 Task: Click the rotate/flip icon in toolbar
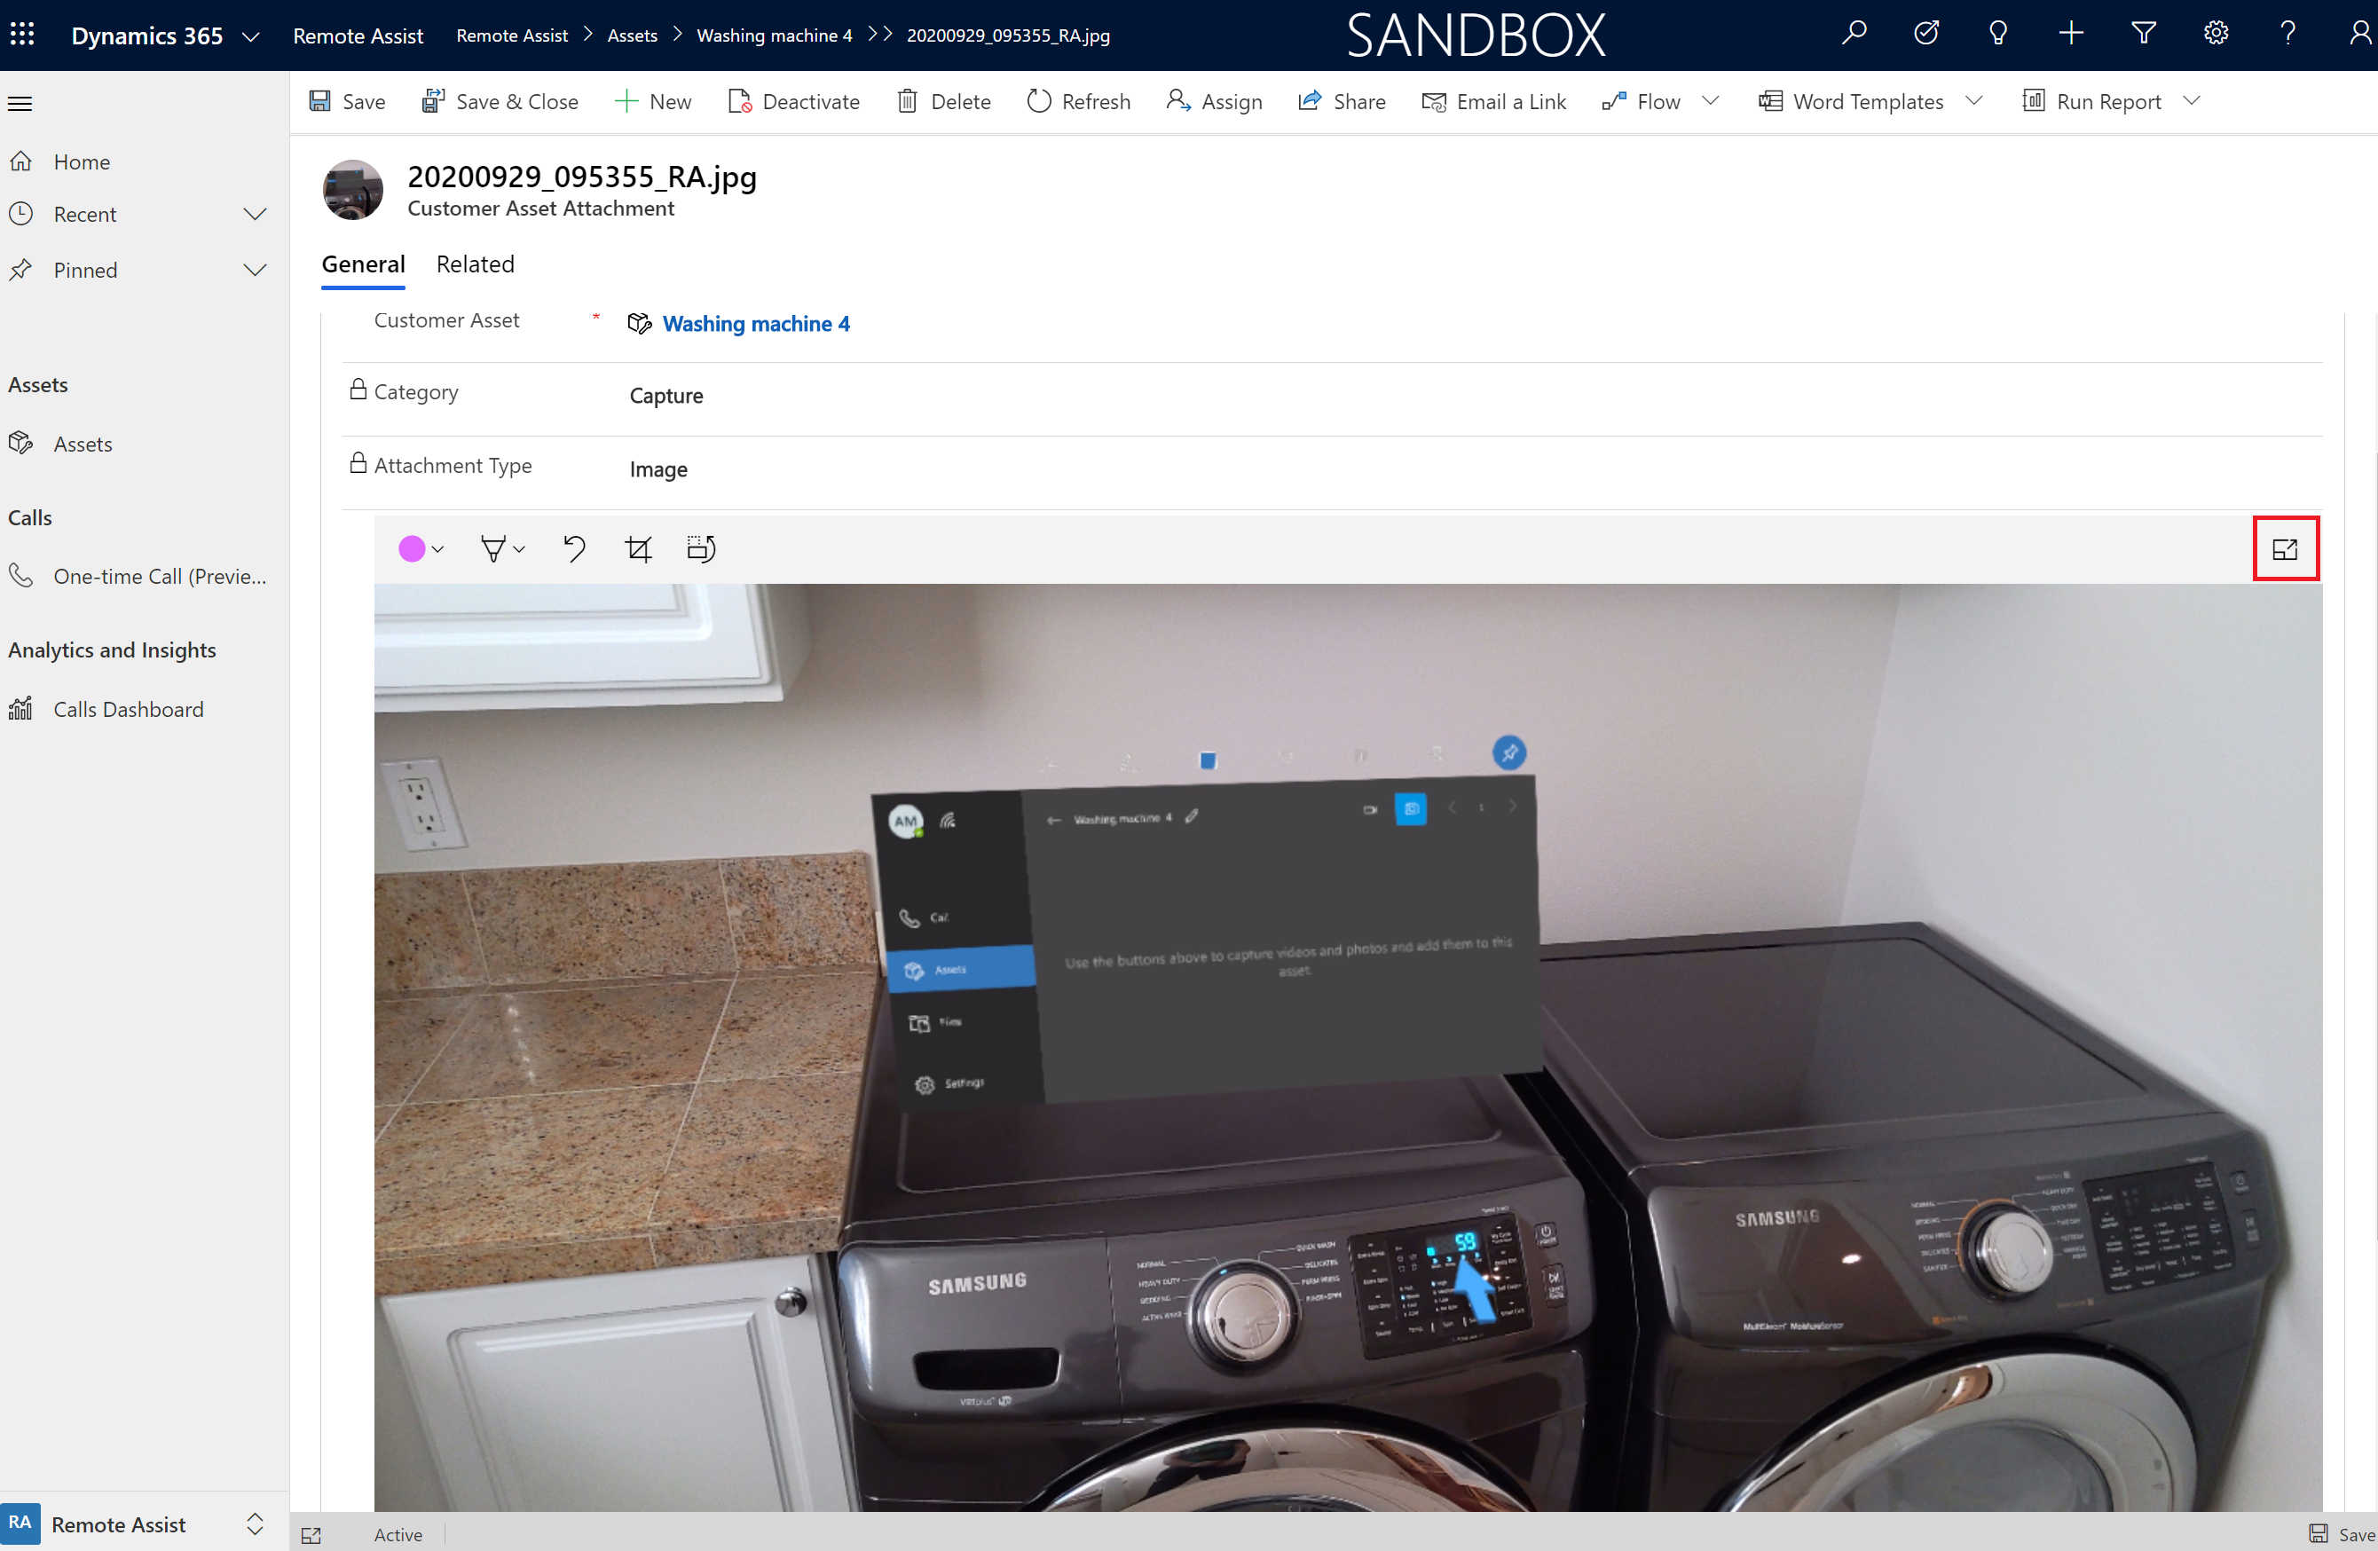click(x=702, y=549)
